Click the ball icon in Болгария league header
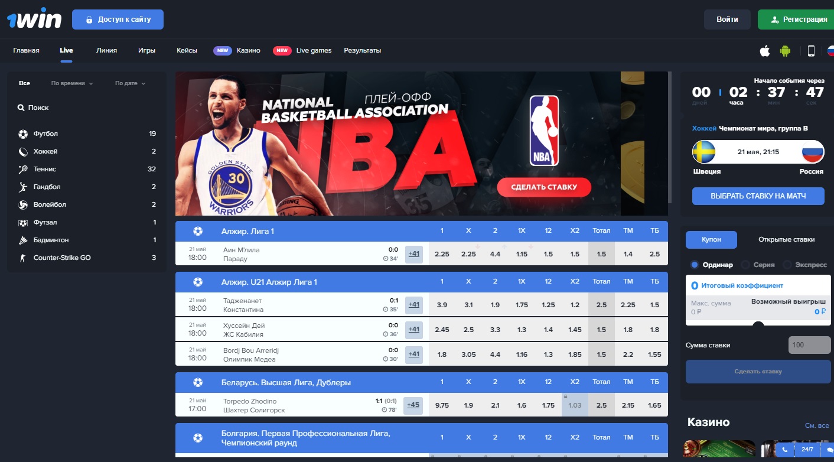Viewport: 834px width, 462px height. coord(198,438)
